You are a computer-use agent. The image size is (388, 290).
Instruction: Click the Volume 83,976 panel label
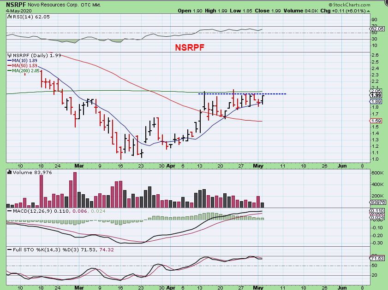(x=32, y=172)
